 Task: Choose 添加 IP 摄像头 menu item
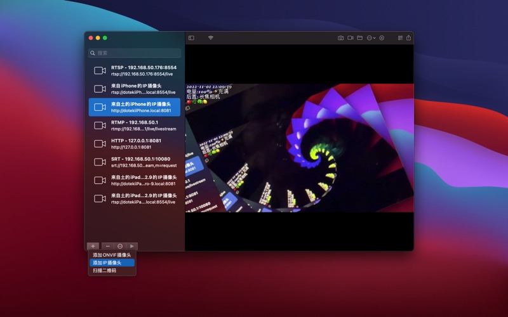112,262
